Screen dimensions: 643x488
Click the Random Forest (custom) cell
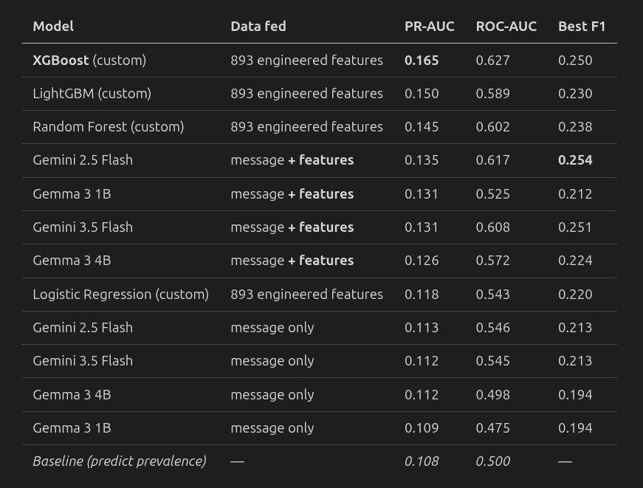(x=109, y=127)
